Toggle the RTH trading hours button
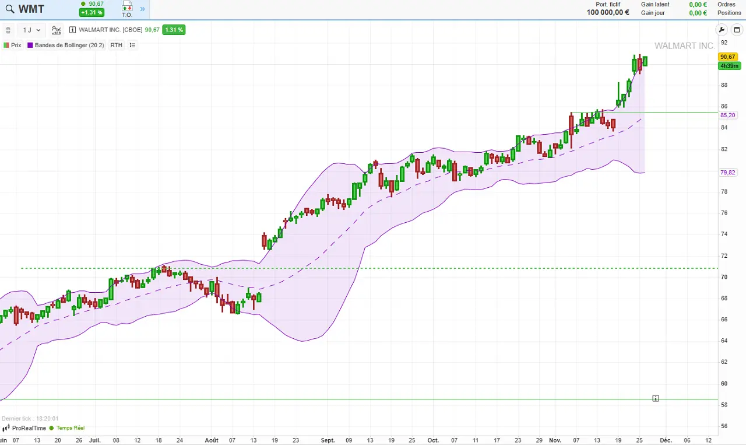Screen dimensions: 746x445 pos(116,45)
